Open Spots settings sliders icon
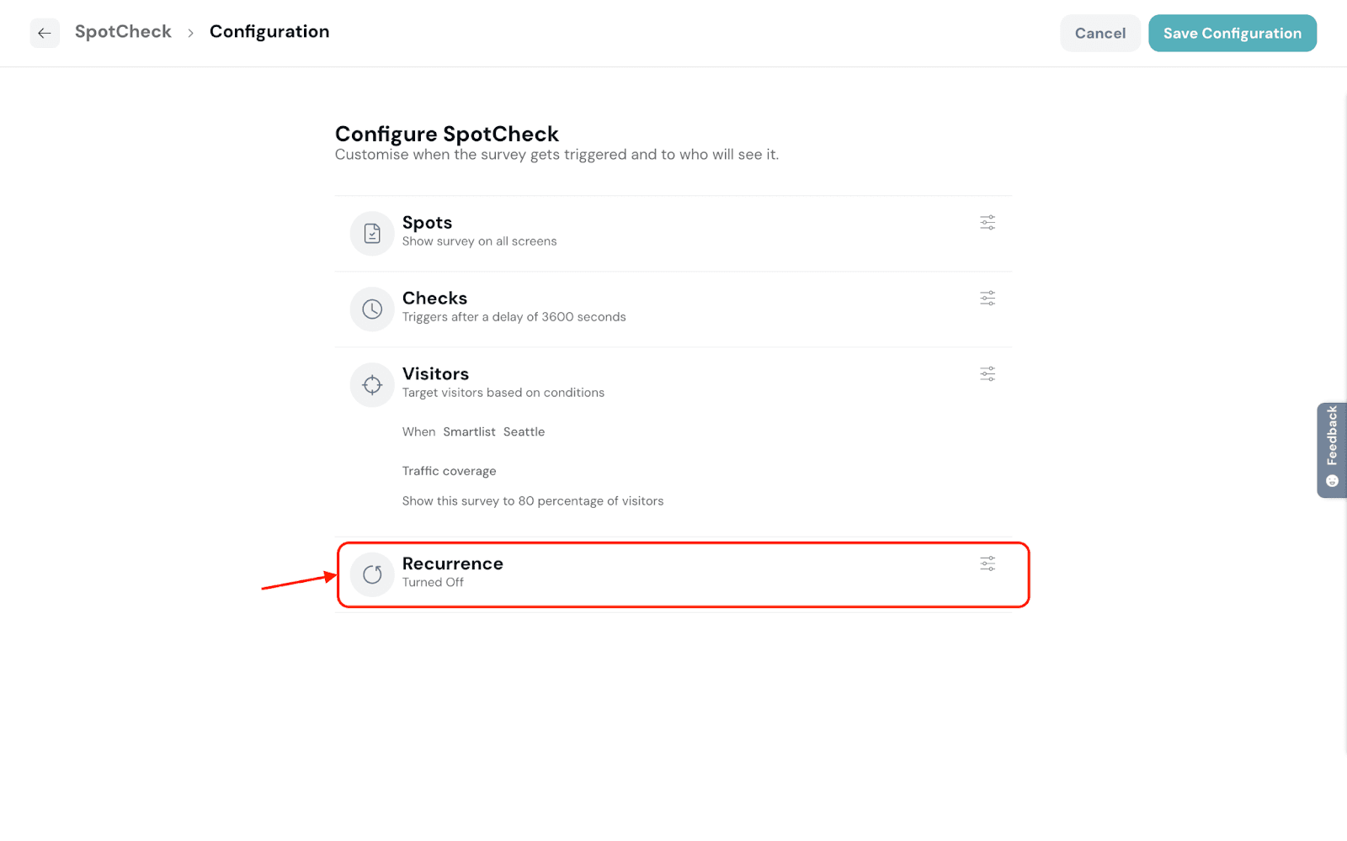1347x841 pixels. pyautogui.click(x=988, y=223)
